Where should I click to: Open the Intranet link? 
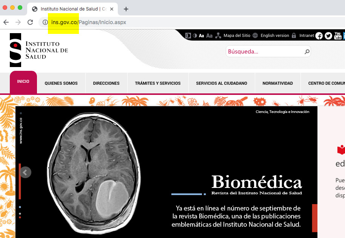[x=307, y=35]
